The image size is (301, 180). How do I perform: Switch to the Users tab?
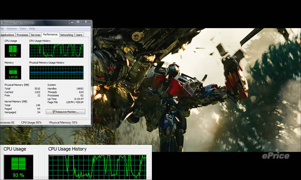pos(79,35)
